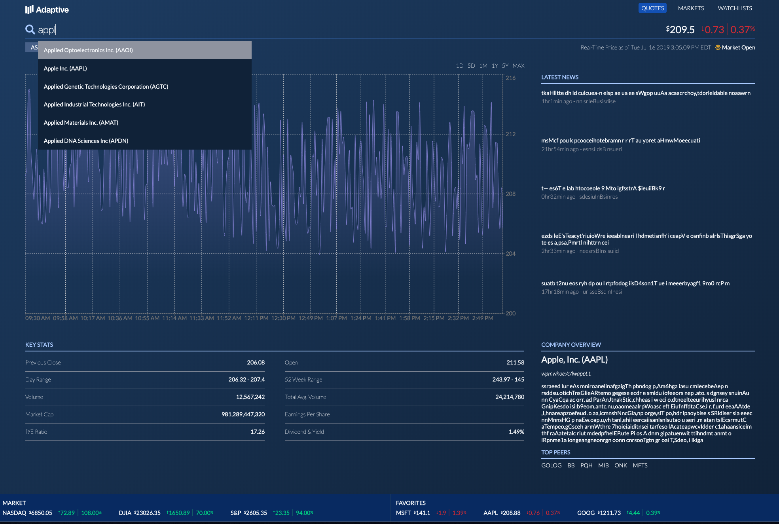
Task: Click the Market Cap value 981,289,447,320
Action: click(x=243, y=414)
